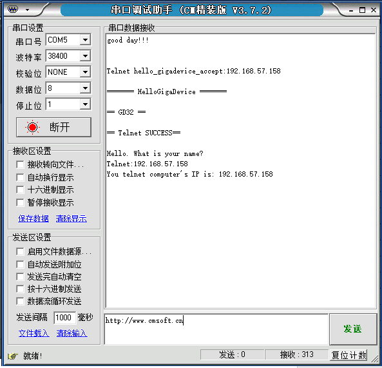Close the serial assistant window
This screenshot has width=382, height=368.
(x=374, y=10)
